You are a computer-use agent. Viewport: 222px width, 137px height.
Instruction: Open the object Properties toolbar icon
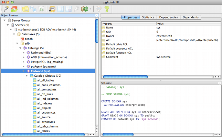tap(25, 9)
